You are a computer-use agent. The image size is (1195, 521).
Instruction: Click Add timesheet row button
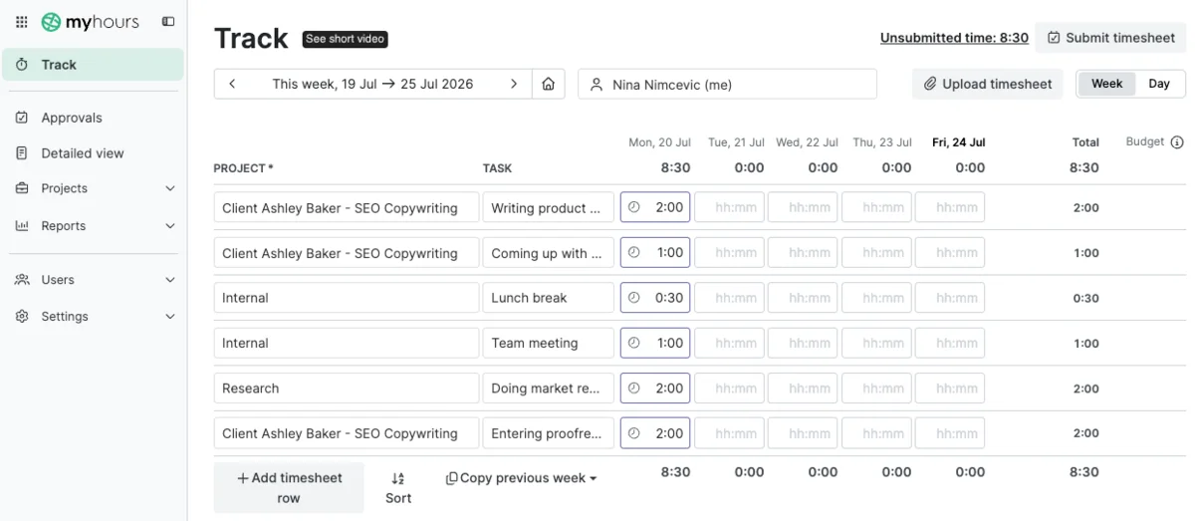point(289,488)
